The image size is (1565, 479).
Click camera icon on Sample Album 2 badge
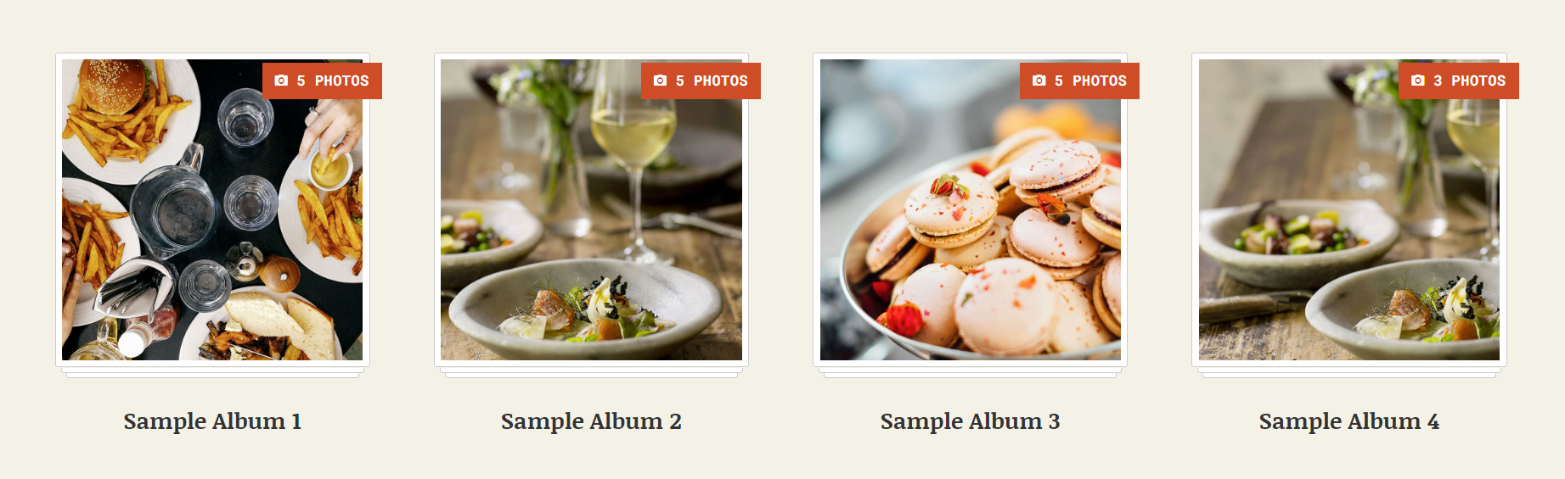(x=660, y=81)
